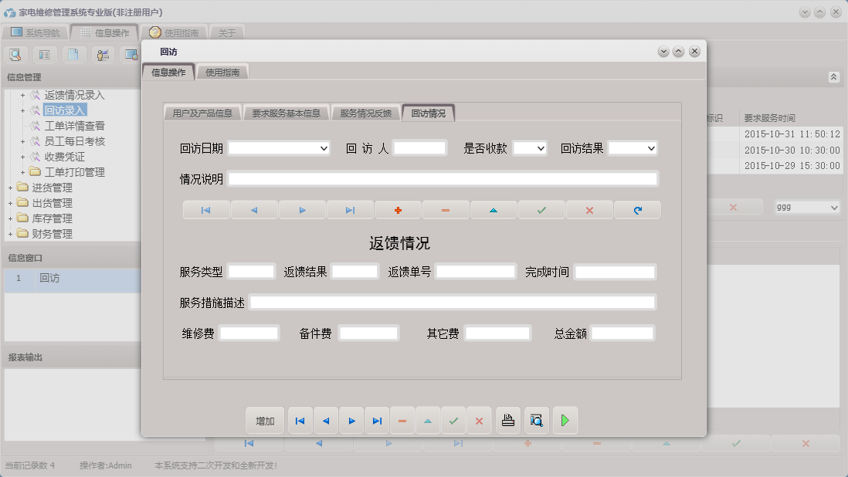848x477 pixels.
Task: Click the print icon in the dialog toolbar
Action: tap(507, 420)
